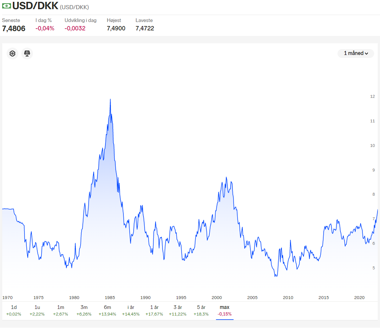This screenshot has height=328, width=380.
Task: Click the green banknote currency icon
Action: click(x=7, y=6)
